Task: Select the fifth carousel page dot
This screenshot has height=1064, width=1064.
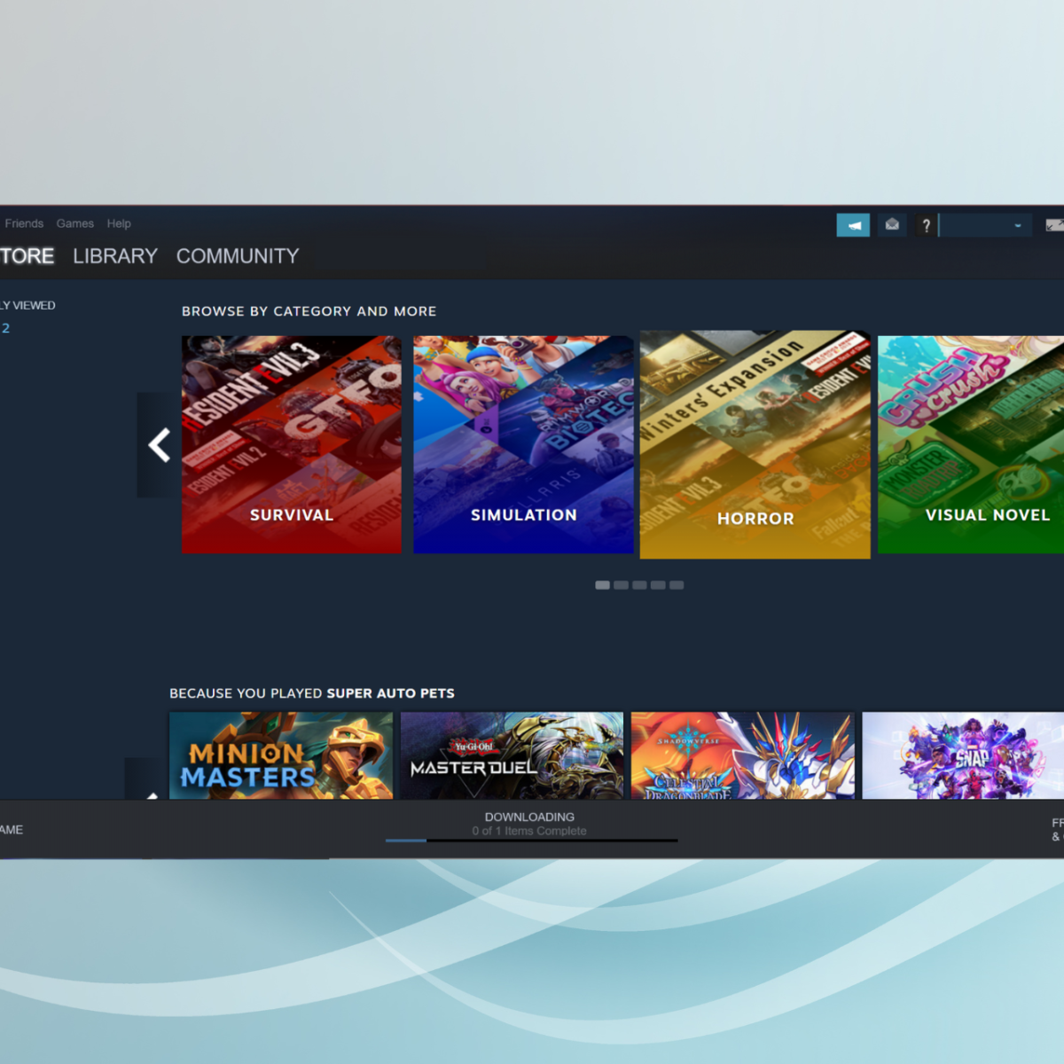Action: pos(677,585)
